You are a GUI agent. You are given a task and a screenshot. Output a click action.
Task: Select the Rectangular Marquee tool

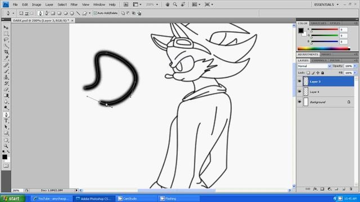coord(6,34)
